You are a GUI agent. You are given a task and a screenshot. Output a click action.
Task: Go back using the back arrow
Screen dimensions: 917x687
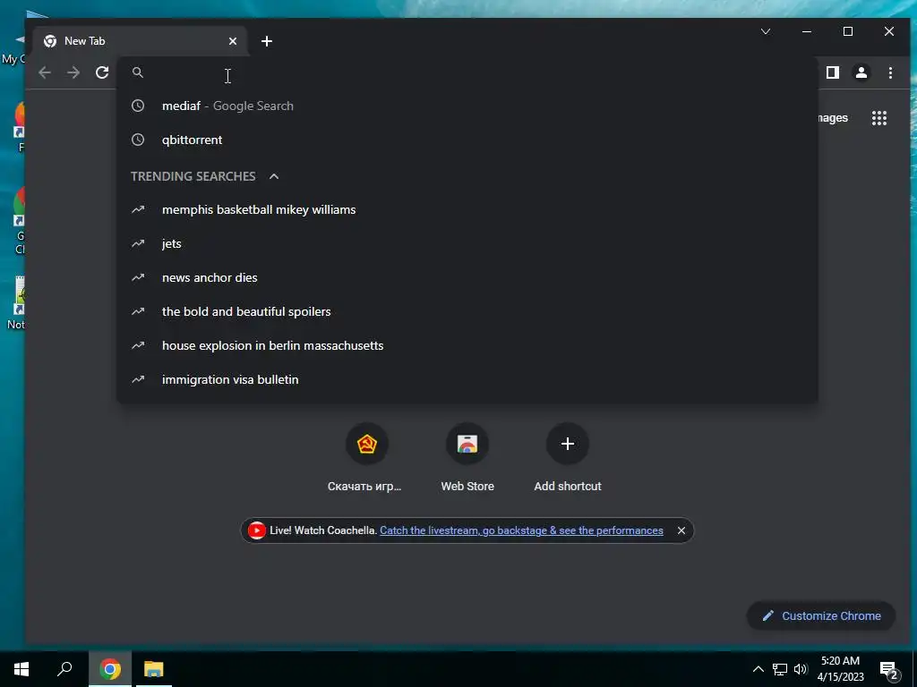45,72
